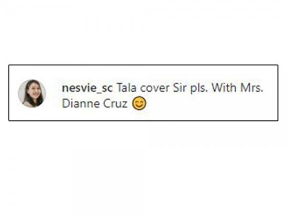Click the empty space under the profile avatar
The image size is (287, 215).
point(32,114)
